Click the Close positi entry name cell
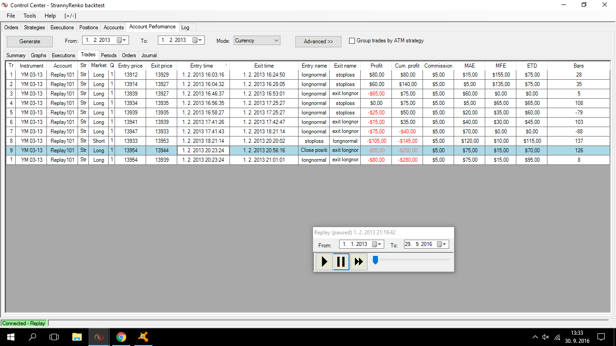 coord(314,150)
